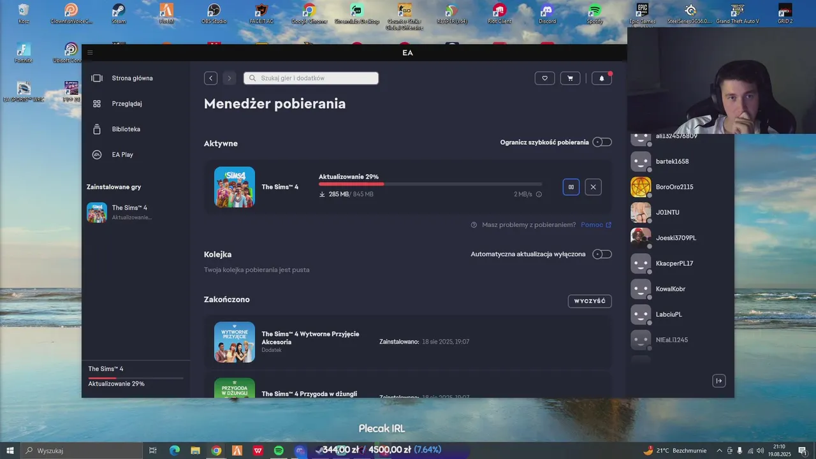The image size is (816, 459).
Task: Toggle Ogranicz szybkość pobierania switch
Action: point(602,142)
